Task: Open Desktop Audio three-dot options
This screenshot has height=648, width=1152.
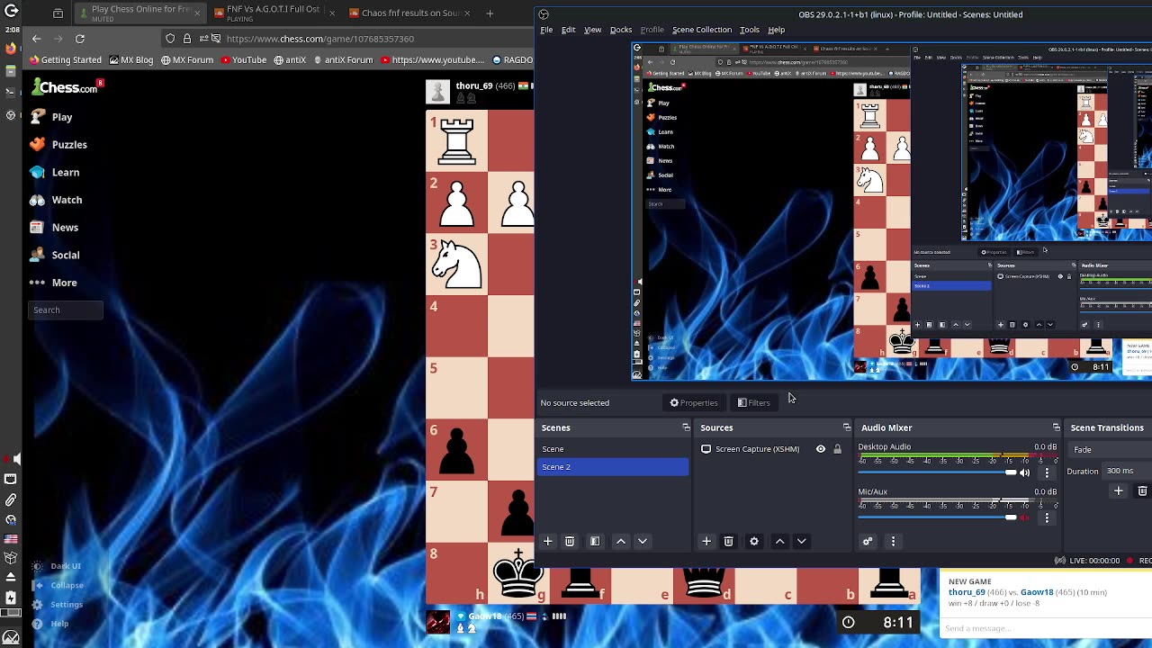Action: pyautogui.click(x=1047, y=472)
